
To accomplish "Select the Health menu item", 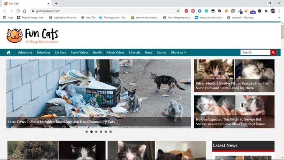I will 97,52.
